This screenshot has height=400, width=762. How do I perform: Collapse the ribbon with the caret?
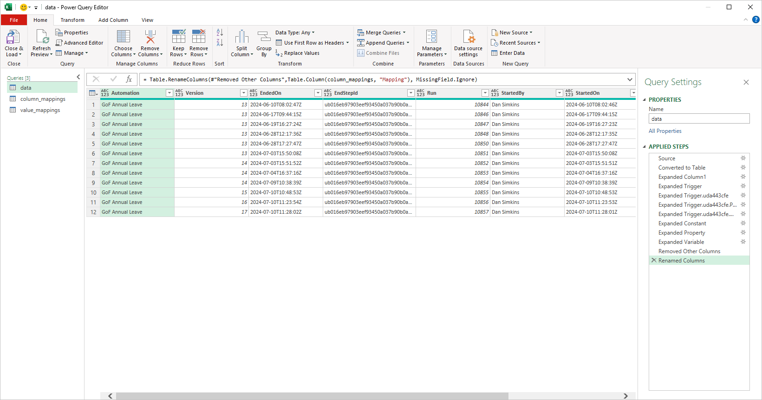(x=746, y=20)
